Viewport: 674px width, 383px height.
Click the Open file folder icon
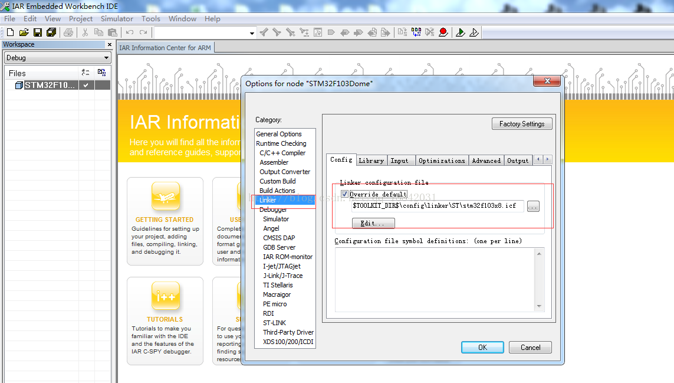click(24, 32)
